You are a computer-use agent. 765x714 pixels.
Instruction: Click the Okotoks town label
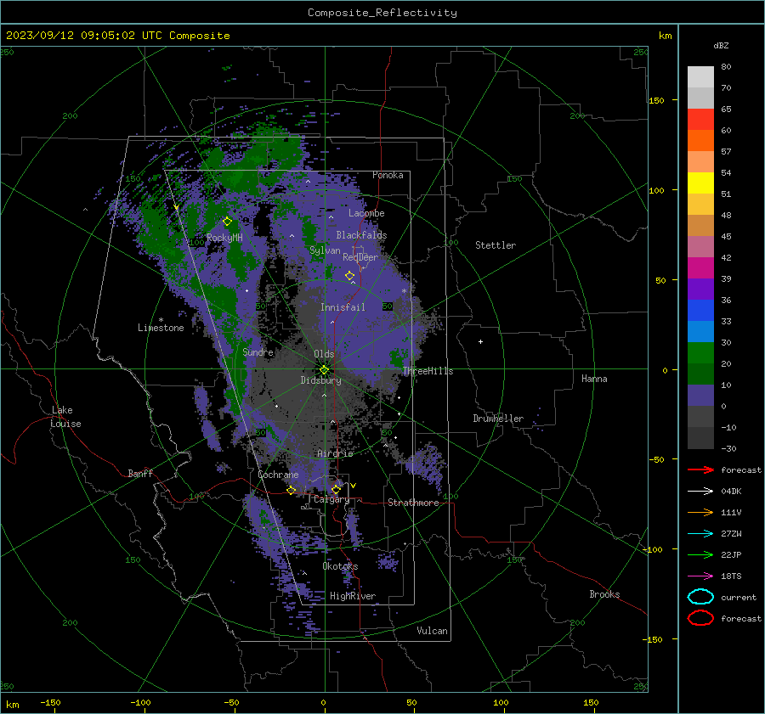(x=340, y=566)
